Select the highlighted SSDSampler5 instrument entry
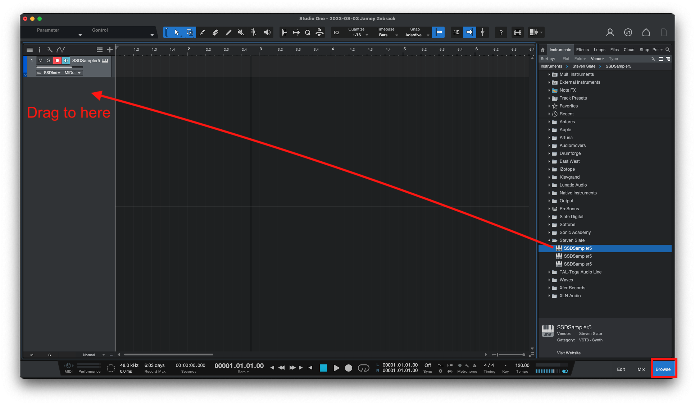695x405 pixels. coord(605,248)
